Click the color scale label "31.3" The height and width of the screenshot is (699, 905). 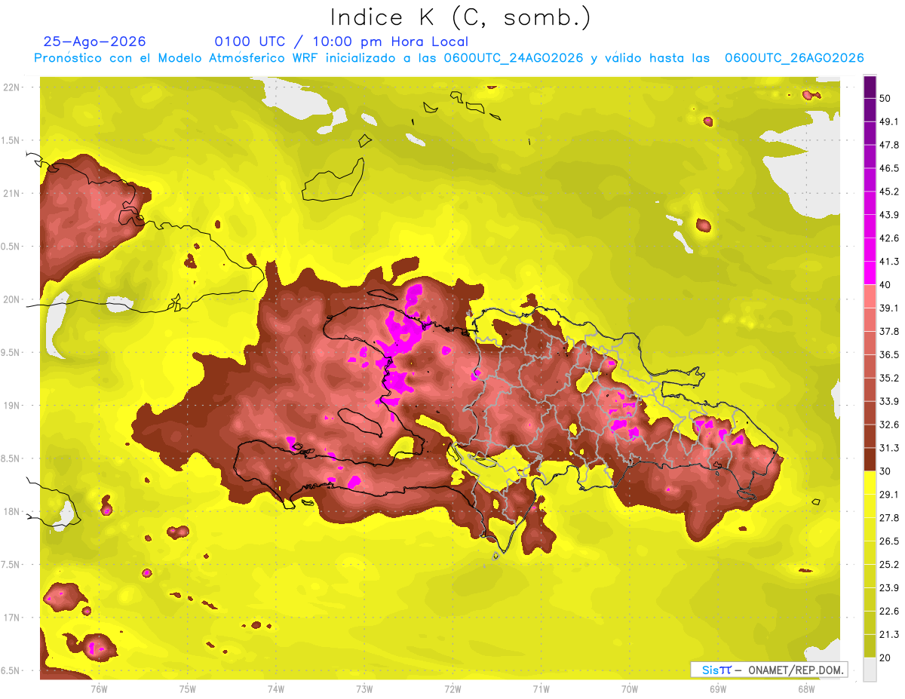coord(889,448)
